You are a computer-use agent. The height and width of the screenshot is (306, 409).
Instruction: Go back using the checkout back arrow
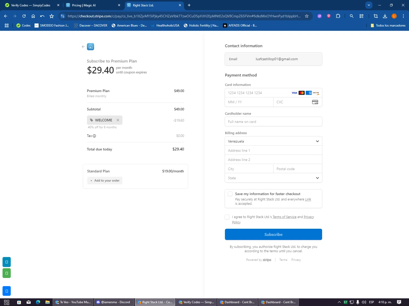83,47
